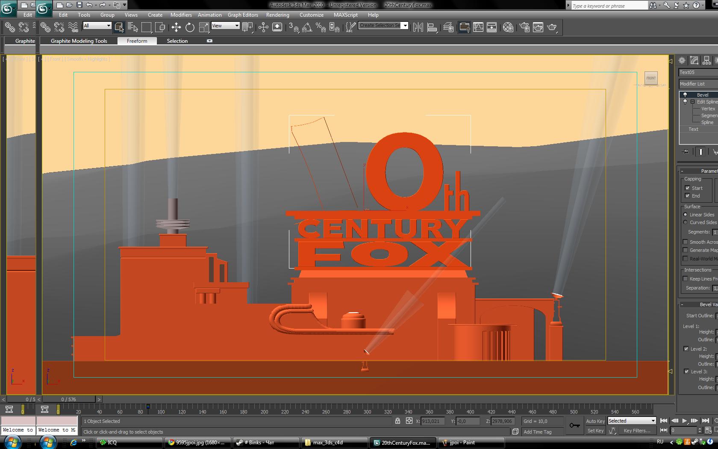This screenshot has height=449, width=718.
Task: Enable Keep Lines From Crossing checkbox
Action: click(x=686, y=279)
